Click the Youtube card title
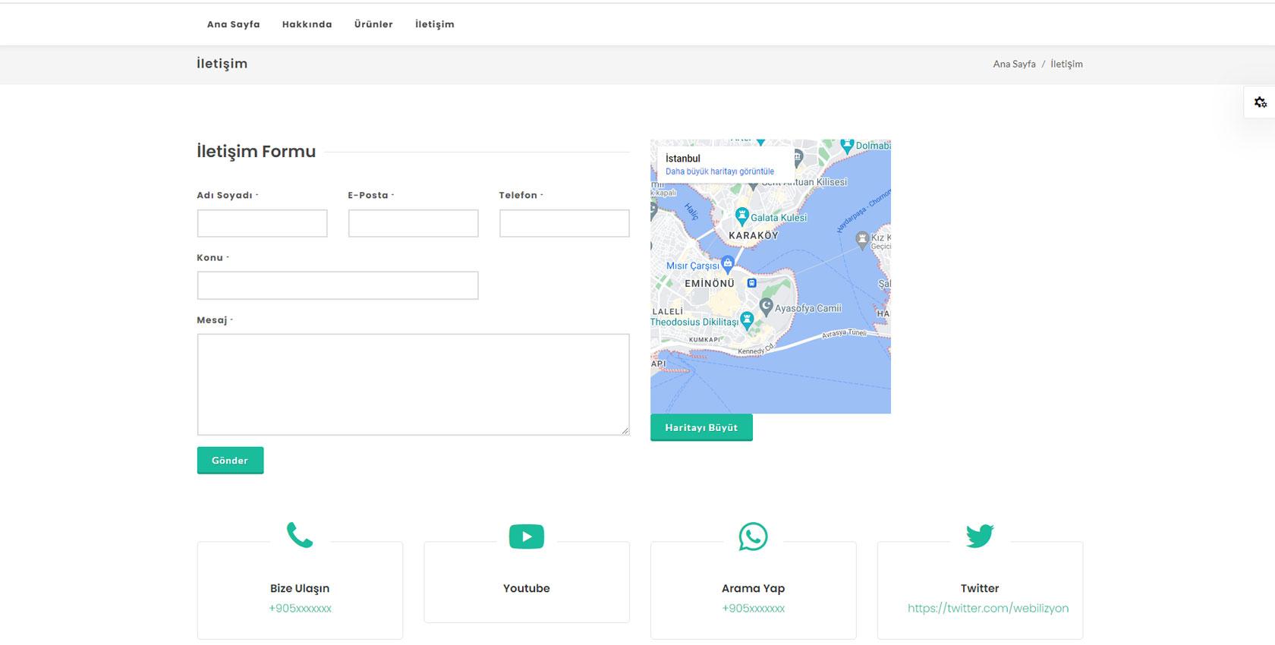The image size is (1275, 645). point(527,588)
